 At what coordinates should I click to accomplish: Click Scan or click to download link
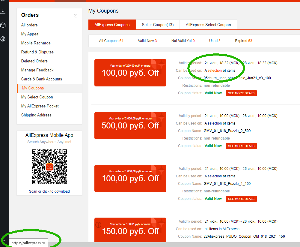coord(49,191)
